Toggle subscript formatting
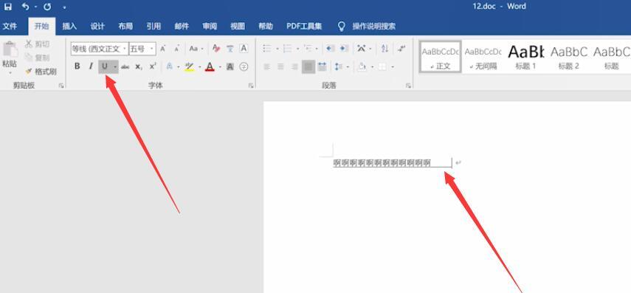Viewport: 631px width, 293px height. [x=139, y=66]
